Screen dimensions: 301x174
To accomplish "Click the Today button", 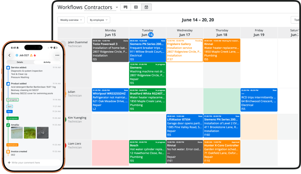I will click(296, 20).
